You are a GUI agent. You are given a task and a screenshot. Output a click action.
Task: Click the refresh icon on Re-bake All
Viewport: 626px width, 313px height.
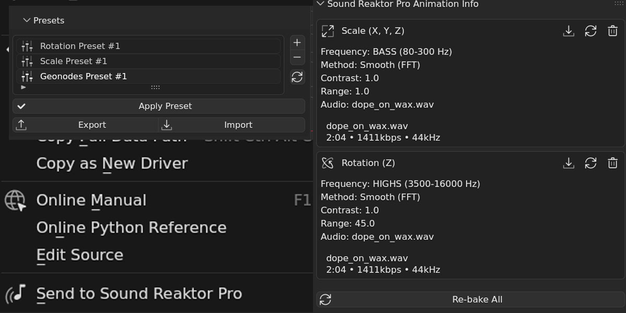326,299
